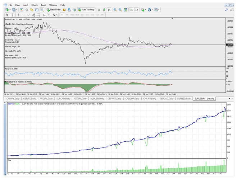237x179 pixels.
Task: Switch to the EURCAD,Daily chart tab
Action: (63, 99)
